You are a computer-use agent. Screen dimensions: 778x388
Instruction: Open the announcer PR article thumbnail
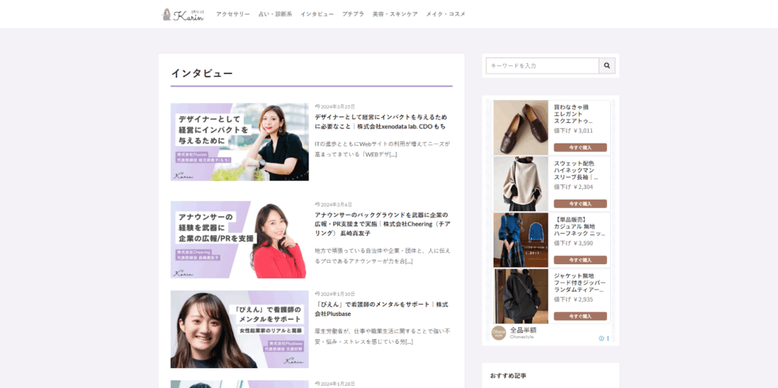[x=239, y=239]
